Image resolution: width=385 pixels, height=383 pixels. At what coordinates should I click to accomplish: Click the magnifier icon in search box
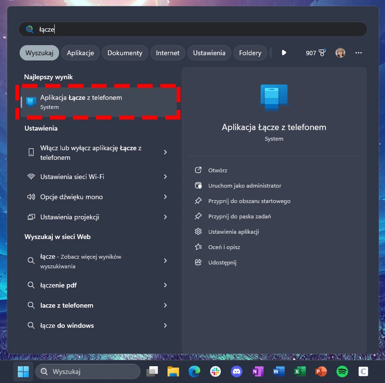tap(30, 29)
